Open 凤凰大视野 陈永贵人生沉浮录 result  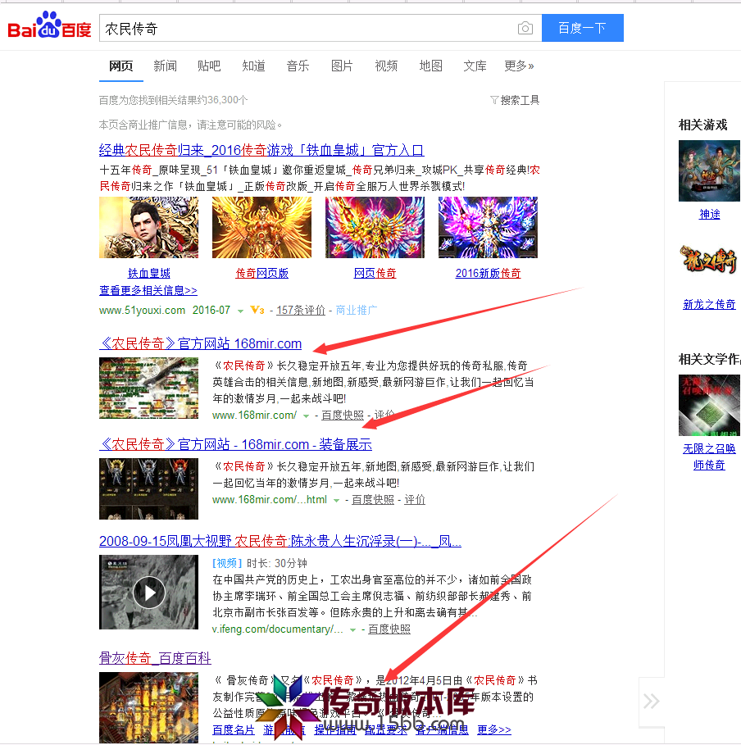[x=280, y=541]
